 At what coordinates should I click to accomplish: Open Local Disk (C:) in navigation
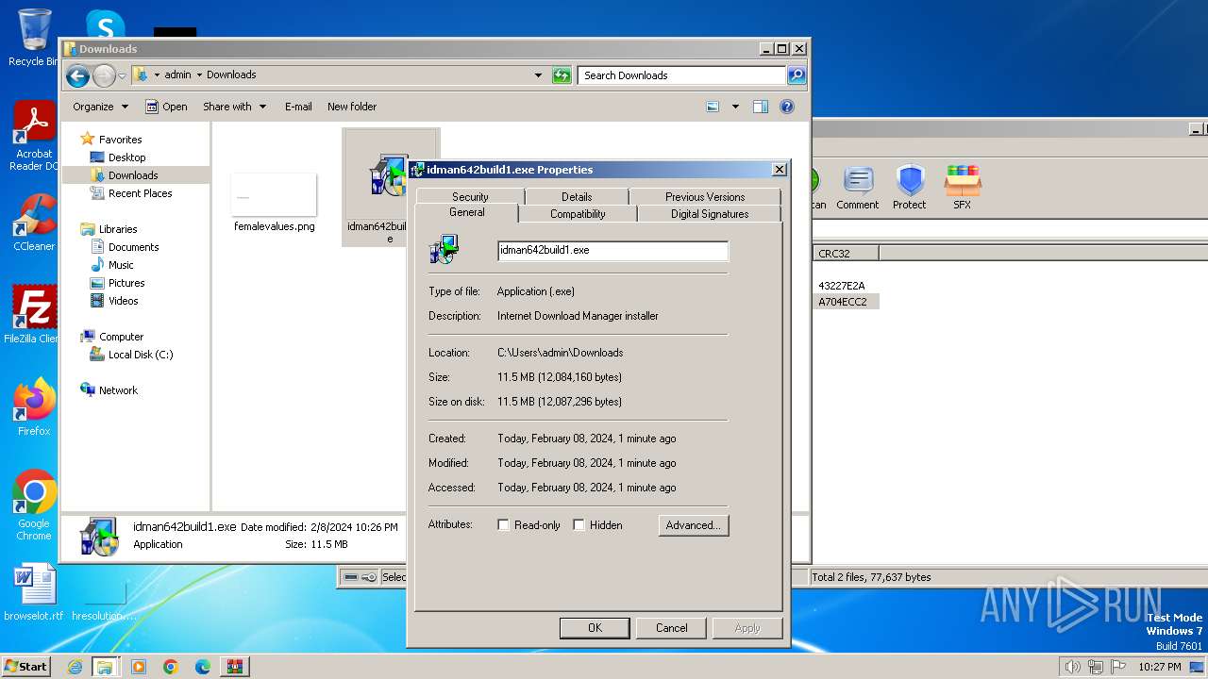pyautogui.click(x=141, y=355)
